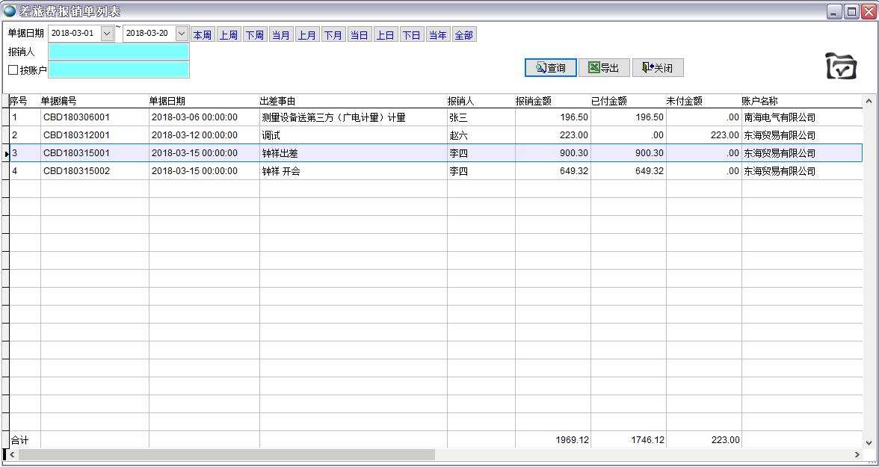
Task: Open the end date dropdown
Action: click(182, 34)
